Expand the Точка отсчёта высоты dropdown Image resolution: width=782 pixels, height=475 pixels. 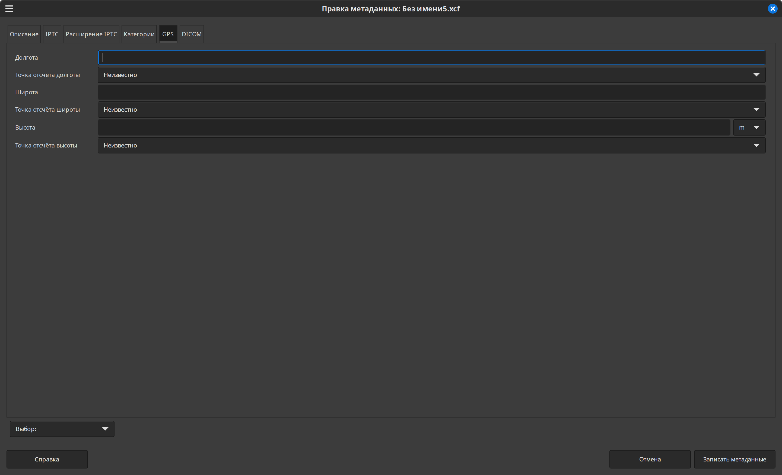[x=431, y=146]
